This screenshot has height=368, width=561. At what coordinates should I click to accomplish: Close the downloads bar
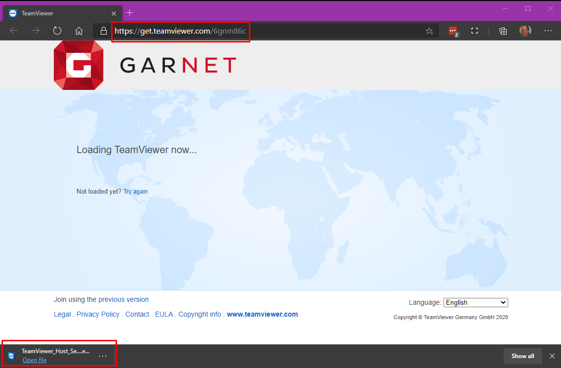[x=552, y=356]
